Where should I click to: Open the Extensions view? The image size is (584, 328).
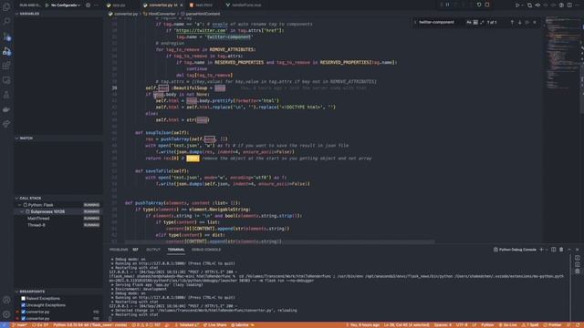point(6,66)
